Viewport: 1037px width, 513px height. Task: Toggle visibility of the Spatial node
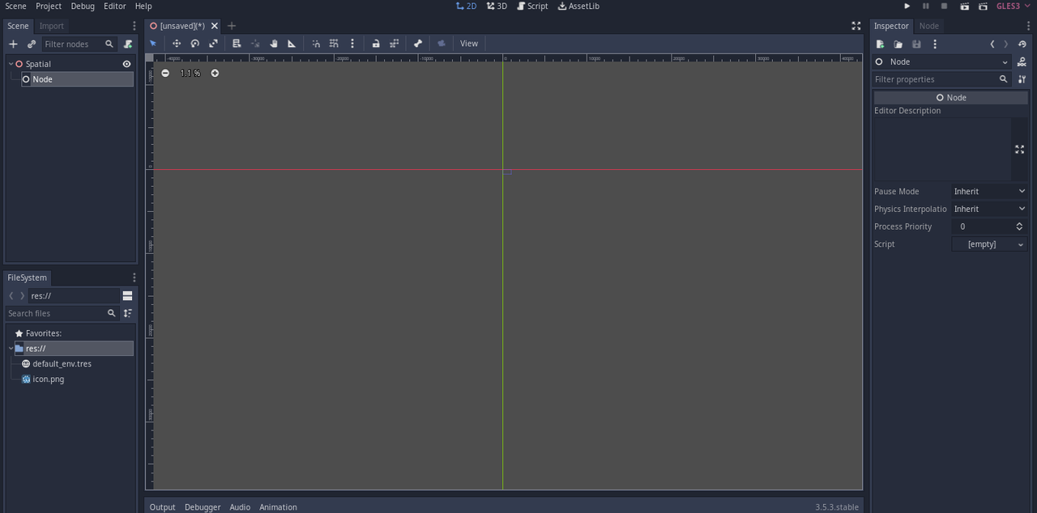(126, 64)
